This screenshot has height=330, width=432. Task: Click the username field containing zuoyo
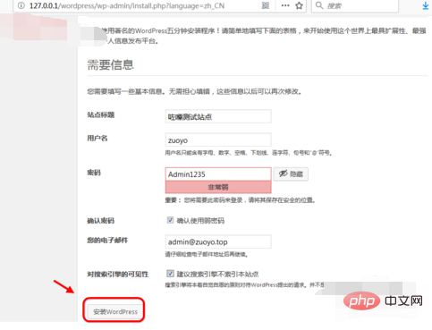tap(218, 140)
